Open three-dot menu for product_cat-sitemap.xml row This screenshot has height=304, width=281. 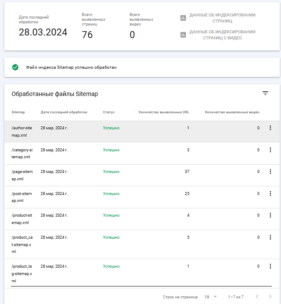coord(270,237)
